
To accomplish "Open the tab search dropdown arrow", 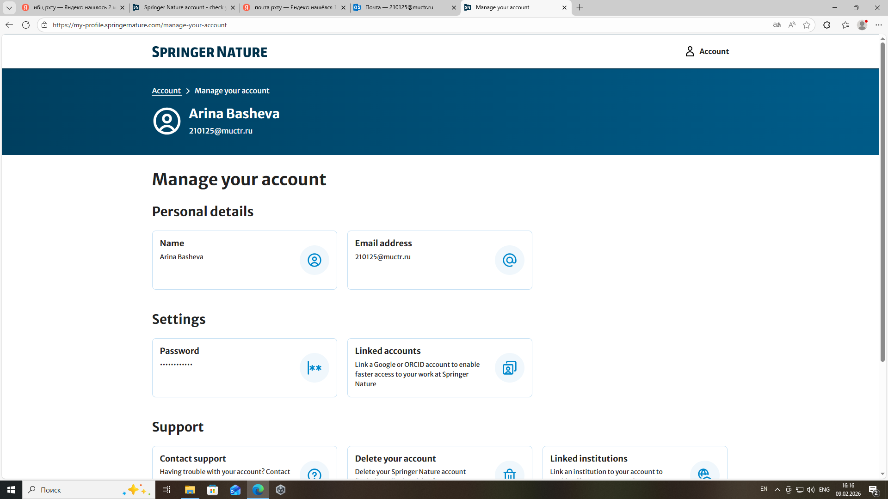I will [9, 8].
